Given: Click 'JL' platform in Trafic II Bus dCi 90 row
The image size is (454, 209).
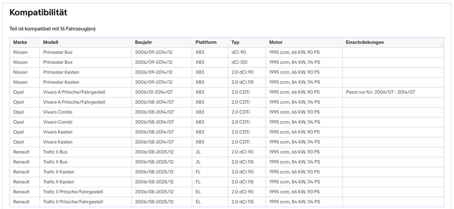Looking at the screenshot, I should 198,152.
